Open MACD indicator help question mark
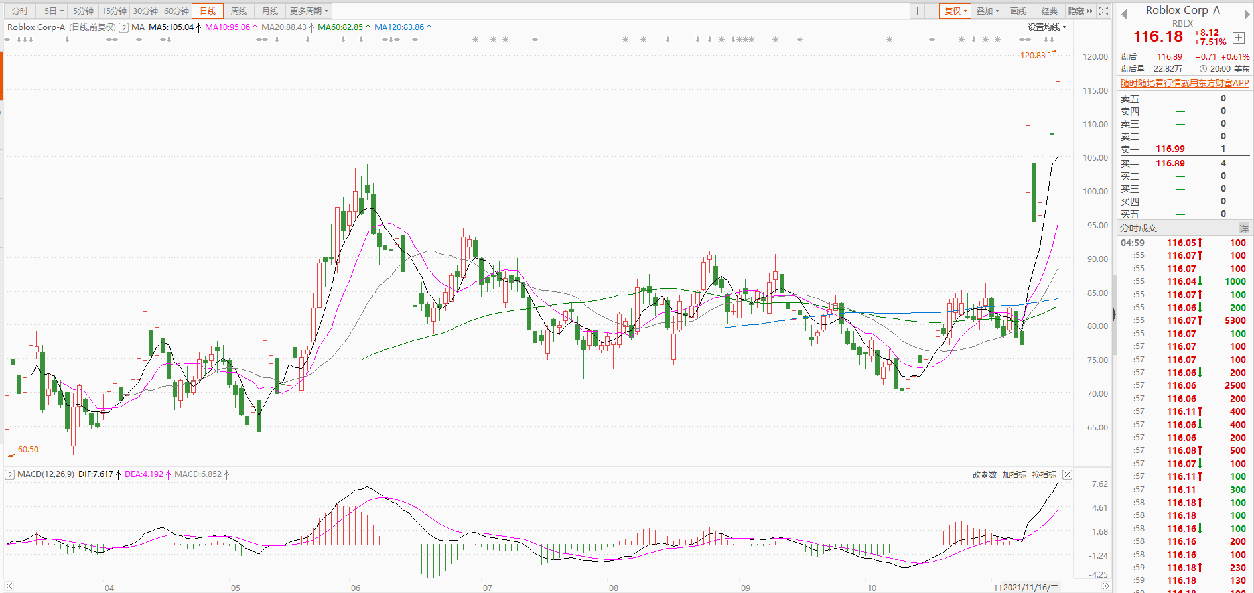The width and height of the screenshot is (1254, 593). pos(10,474)
